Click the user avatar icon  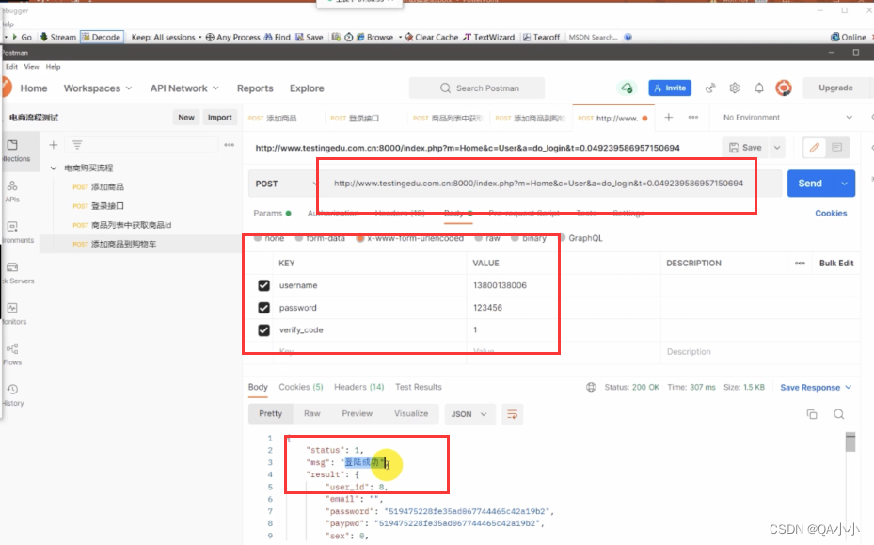784,88
